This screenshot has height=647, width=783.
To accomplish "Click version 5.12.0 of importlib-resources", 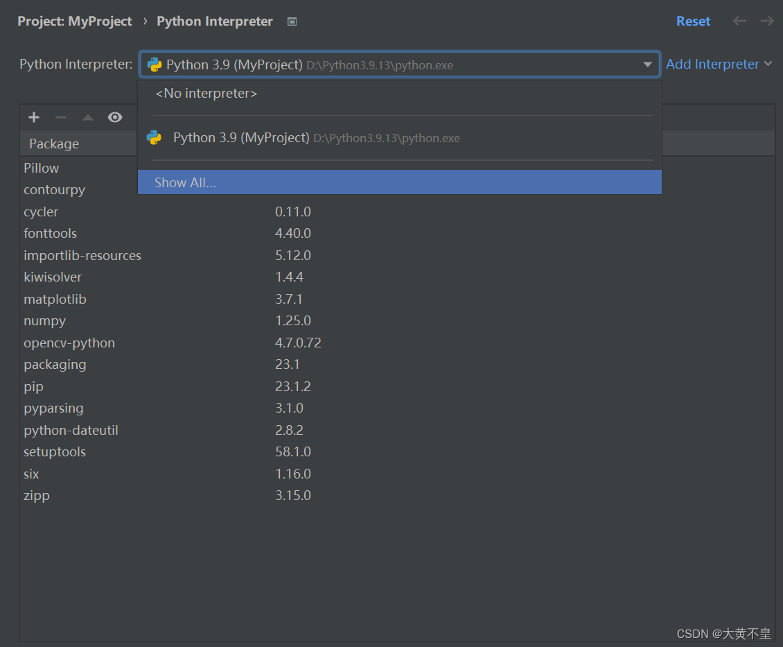I will tap(293, 255).
